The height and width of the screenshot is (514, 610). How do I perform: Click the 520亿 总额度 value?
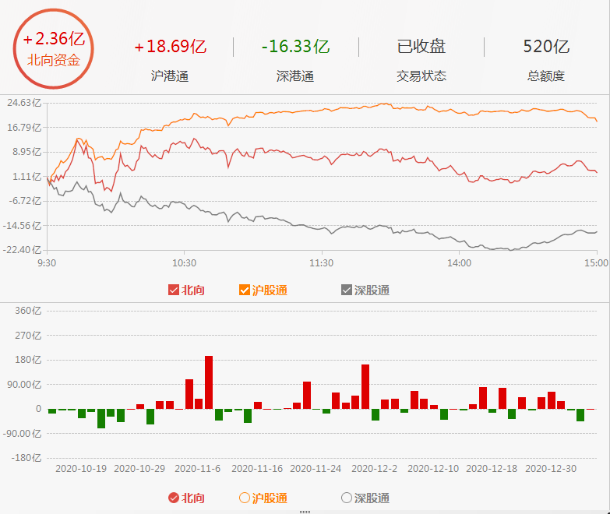546,47
